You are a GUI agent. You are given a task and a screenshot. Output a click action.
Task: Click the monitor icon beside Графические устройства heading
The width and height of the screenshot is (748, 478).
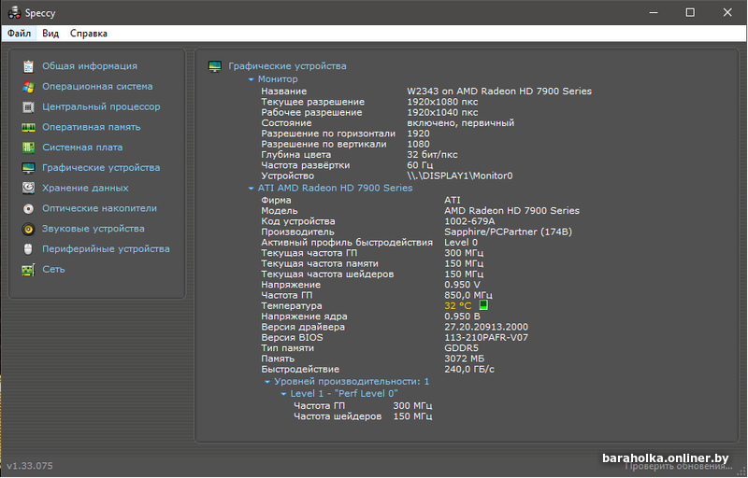215,66
